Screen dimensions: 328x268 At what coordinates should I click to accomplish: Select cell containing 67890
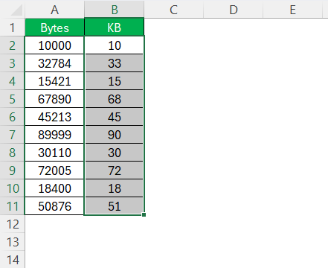click(x=54, y=99)
